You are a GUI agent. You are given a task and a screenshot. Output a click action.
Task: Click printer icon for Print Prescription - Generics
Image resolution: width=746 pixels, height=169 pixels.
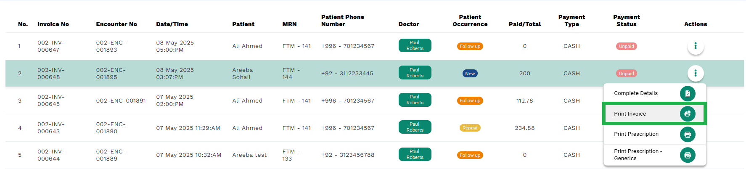pos(688,155)
